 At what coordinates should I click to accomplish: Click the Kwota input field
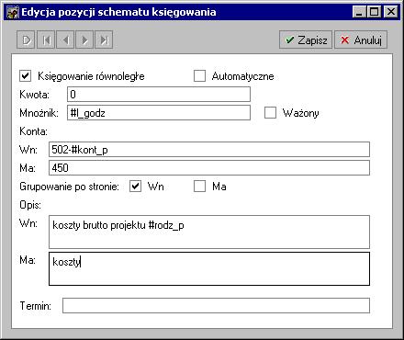[x=159, y=95]
